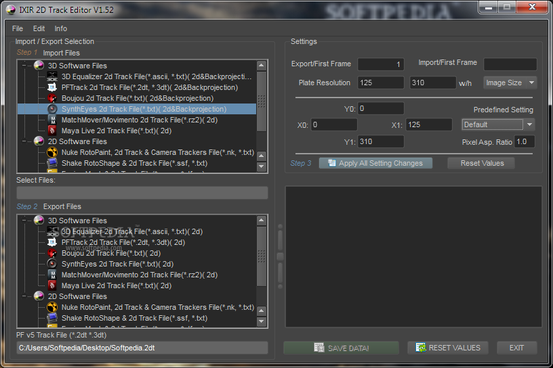The image size is (553, 368).
Task: Select SynthEyes 2d Track File in Export list
Action: point(117,264)
